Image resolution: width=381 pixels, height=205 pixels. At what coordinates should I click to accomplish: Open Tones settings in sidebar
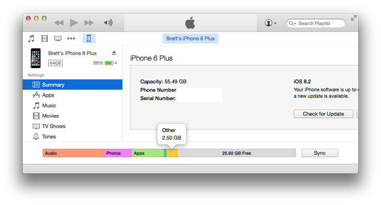coord(73,136)
